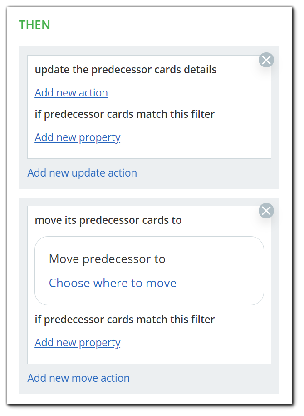Click the first predecessor filter label
304x416 pixels.
click(124, 114)
